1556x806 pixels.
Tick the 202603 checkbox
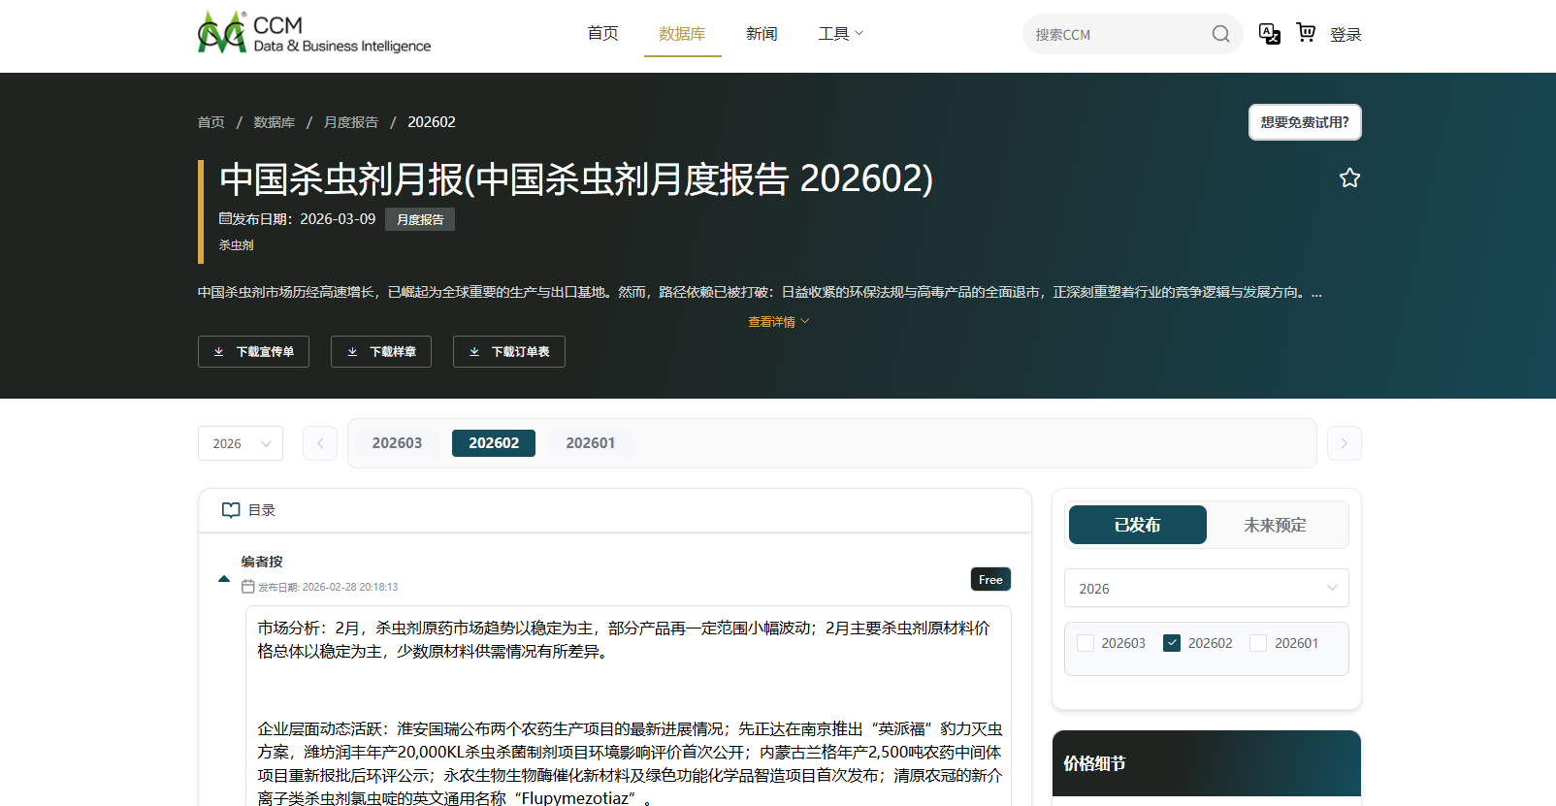(1086, 643)
